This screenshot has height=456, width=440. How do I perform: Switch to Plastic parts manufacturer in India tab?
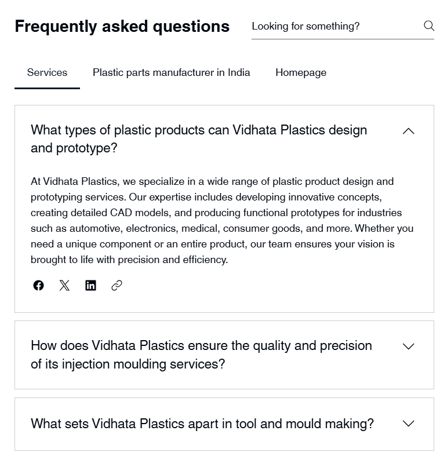(x=172, y=72)
